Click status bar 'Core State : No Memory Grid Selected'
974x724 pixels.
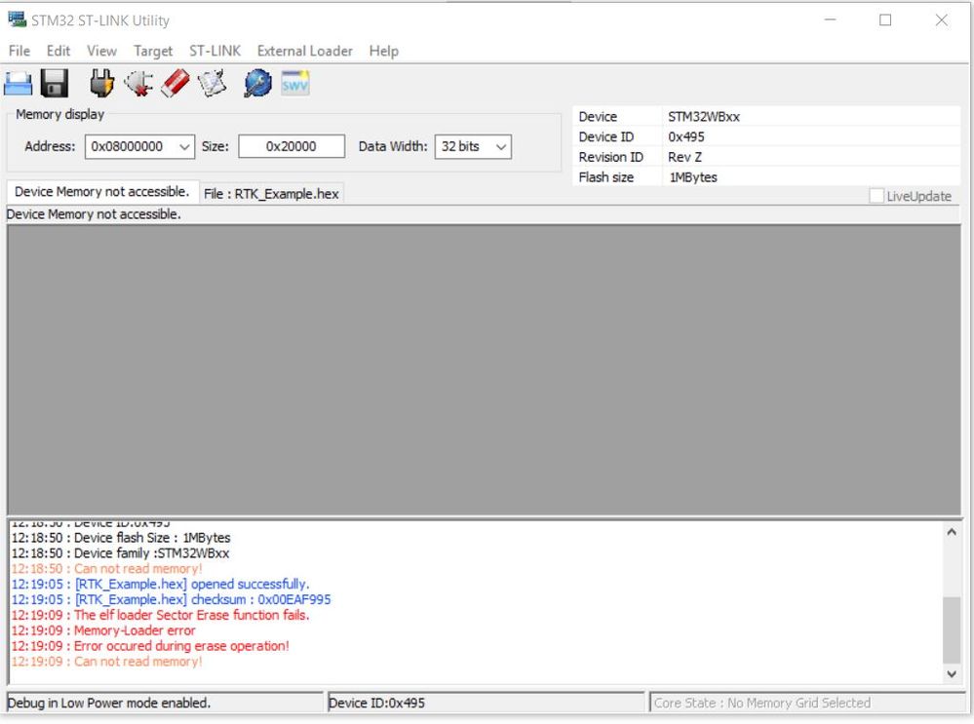tap(807, 703)
